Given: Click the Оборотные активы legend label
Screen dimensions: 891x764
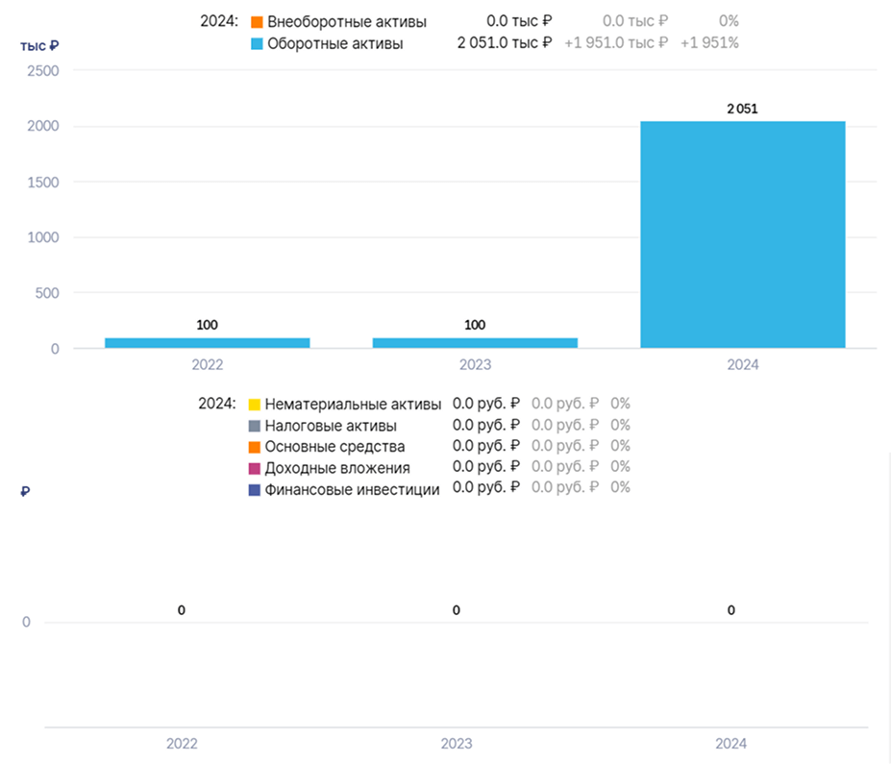Looking at the screenshot, I should [335, 44].
